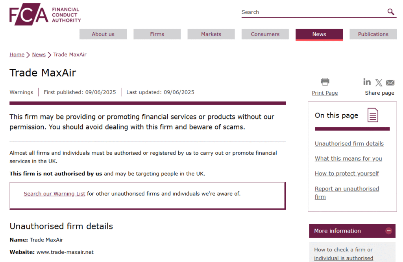Click the On this page document icon
Image resolution: width=403 pixels, height=262 pixels.
pos(373,115)
